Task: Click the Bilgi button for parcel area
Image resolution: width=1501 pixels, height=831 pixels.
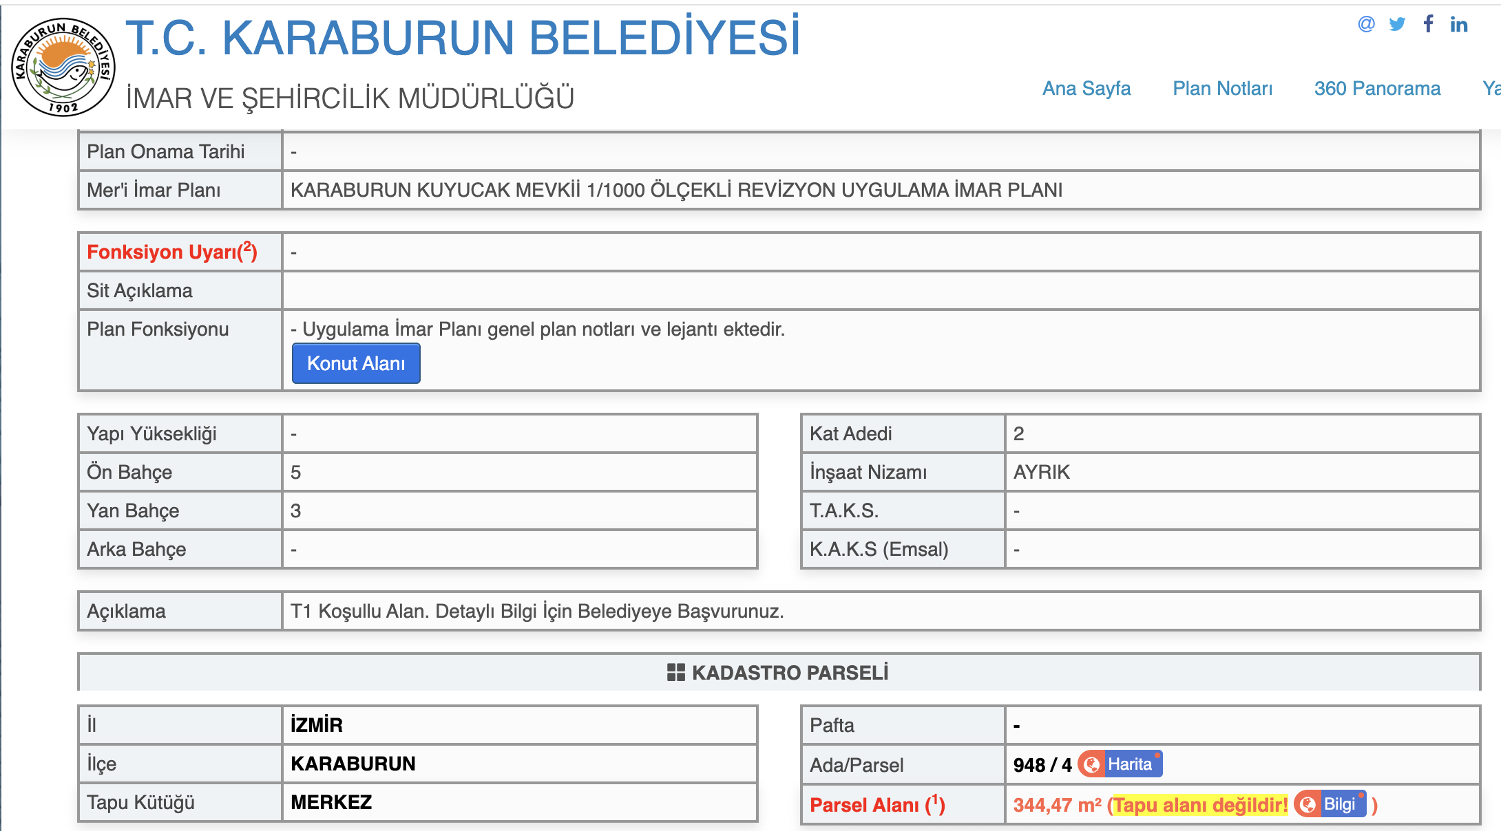Action: point(1339,804)
